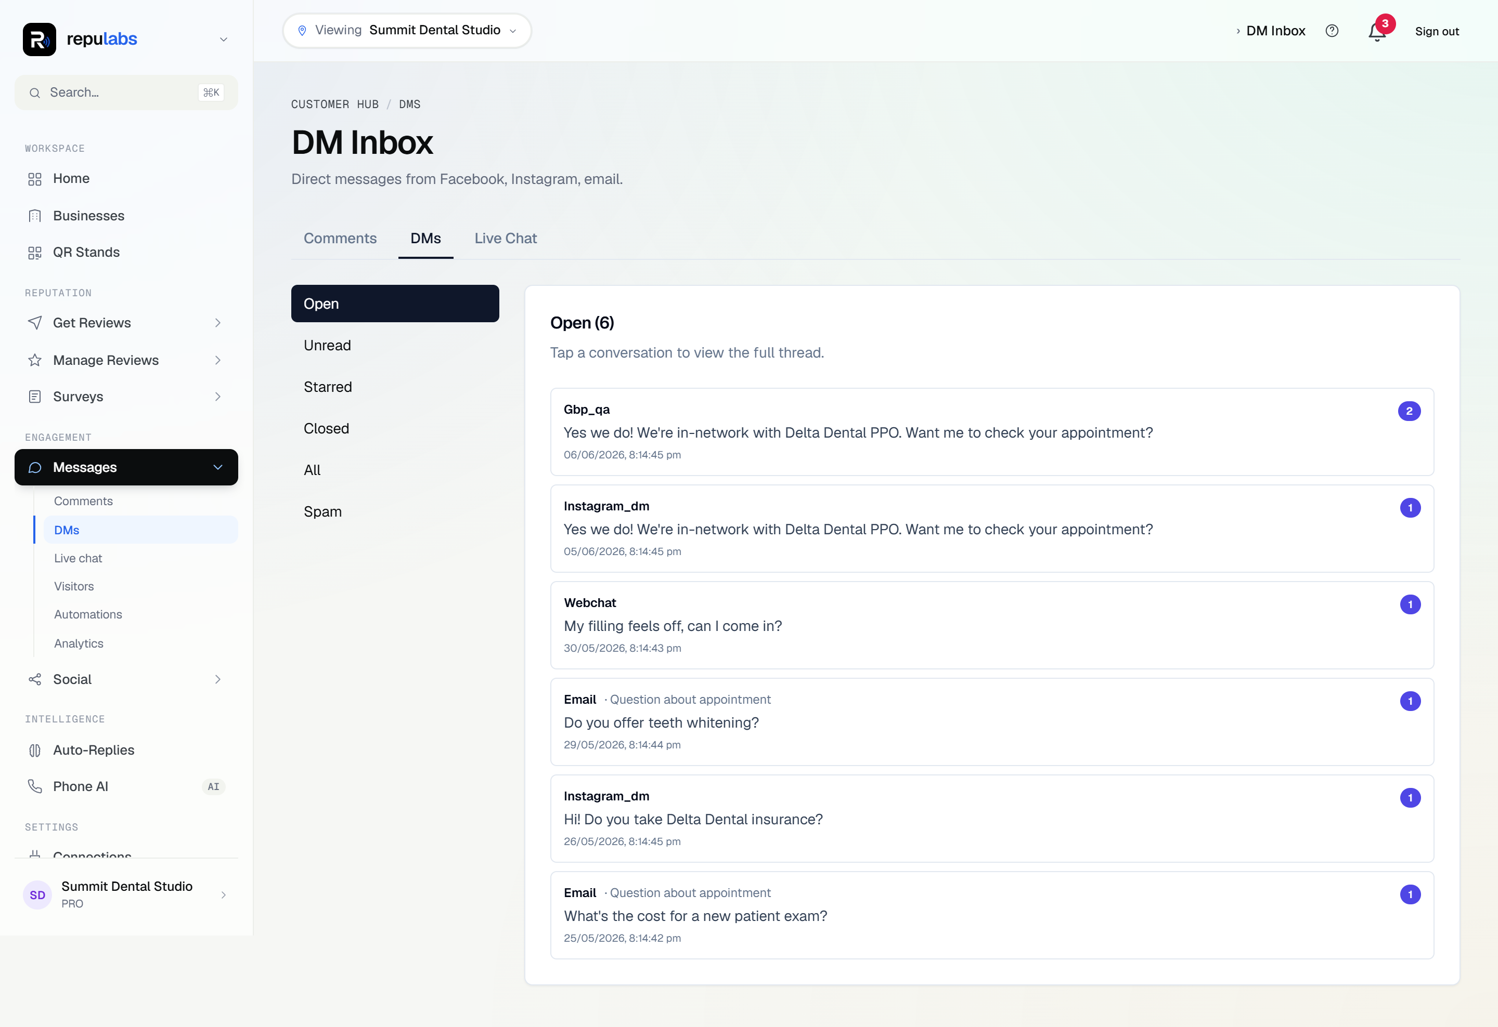Click the CUSTOMER HUB breadcrumb
This screenshot has width=1498, height=1027.
[334, 104]
